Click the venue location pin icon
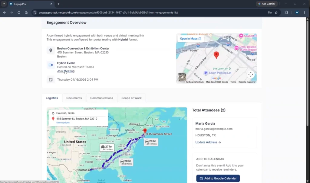This screenshot has width=310, height=183. [x=51, y=50]
